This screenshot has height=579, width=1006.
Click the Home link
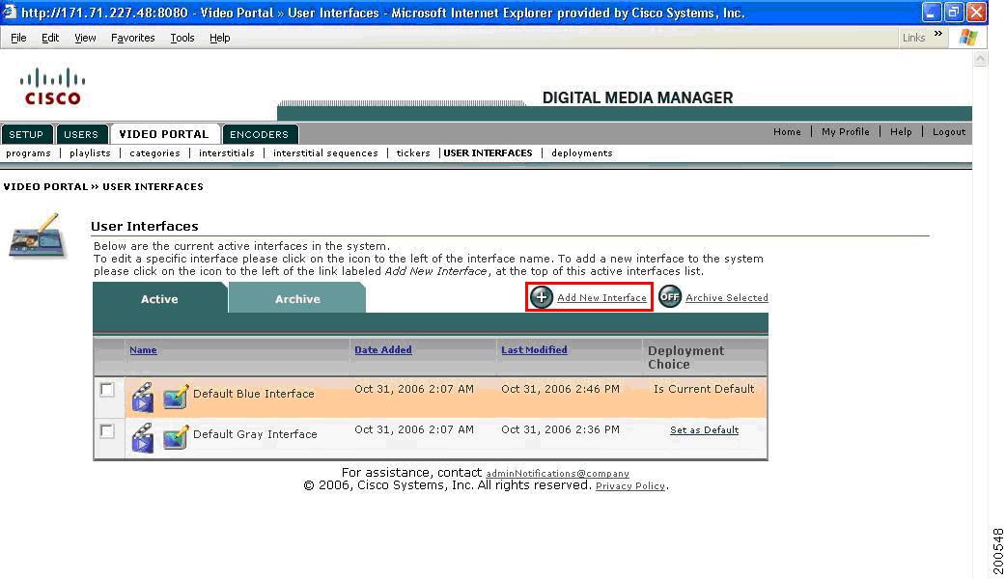coord(787,131)
